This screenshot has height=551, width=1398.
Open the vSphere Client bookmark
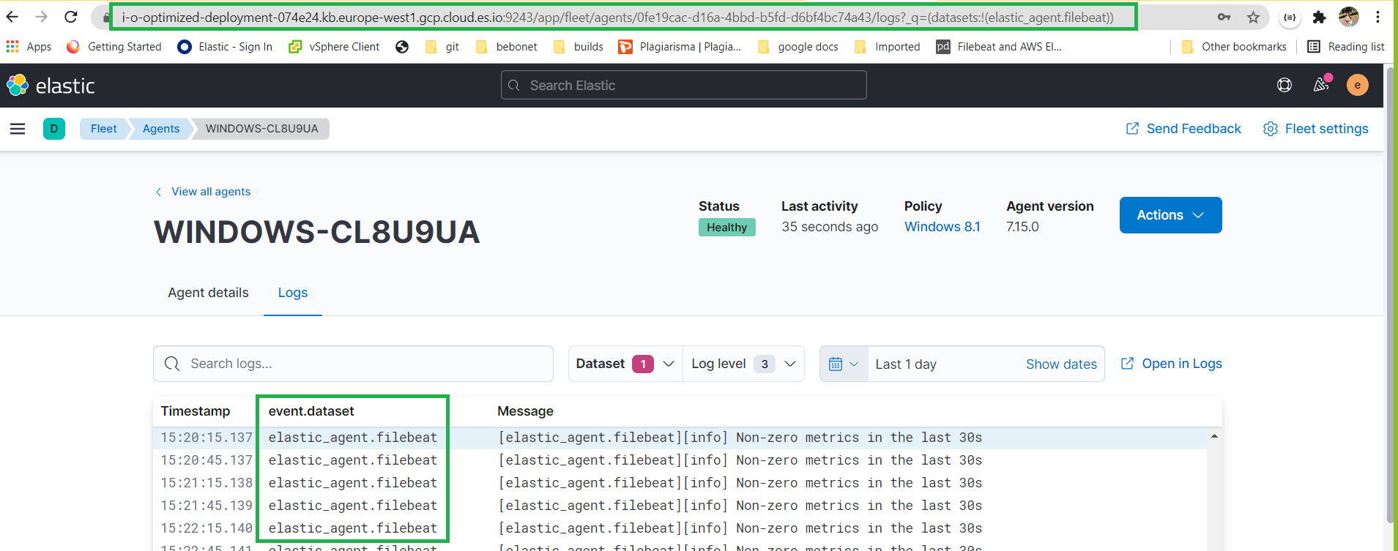pyautogui.click(x=334, y=47)
